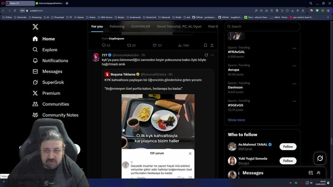Image resolution: width=333 pixels, height=187 pixels.
Task: Switch to Genel Teknoloji, PC, AI, Oyun tab
Action: 179,26
